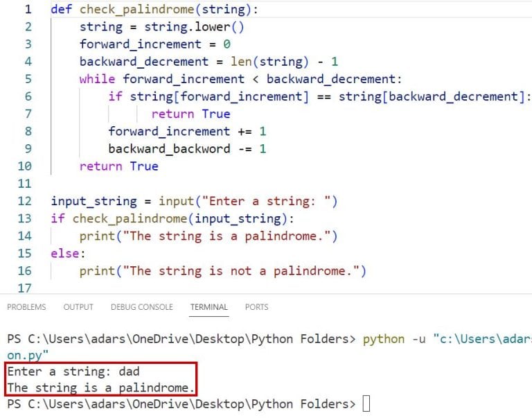The width and height of the screenshot is (532, 418).
Task: Open the PORTS tab
Action: [x=257, y=307]
